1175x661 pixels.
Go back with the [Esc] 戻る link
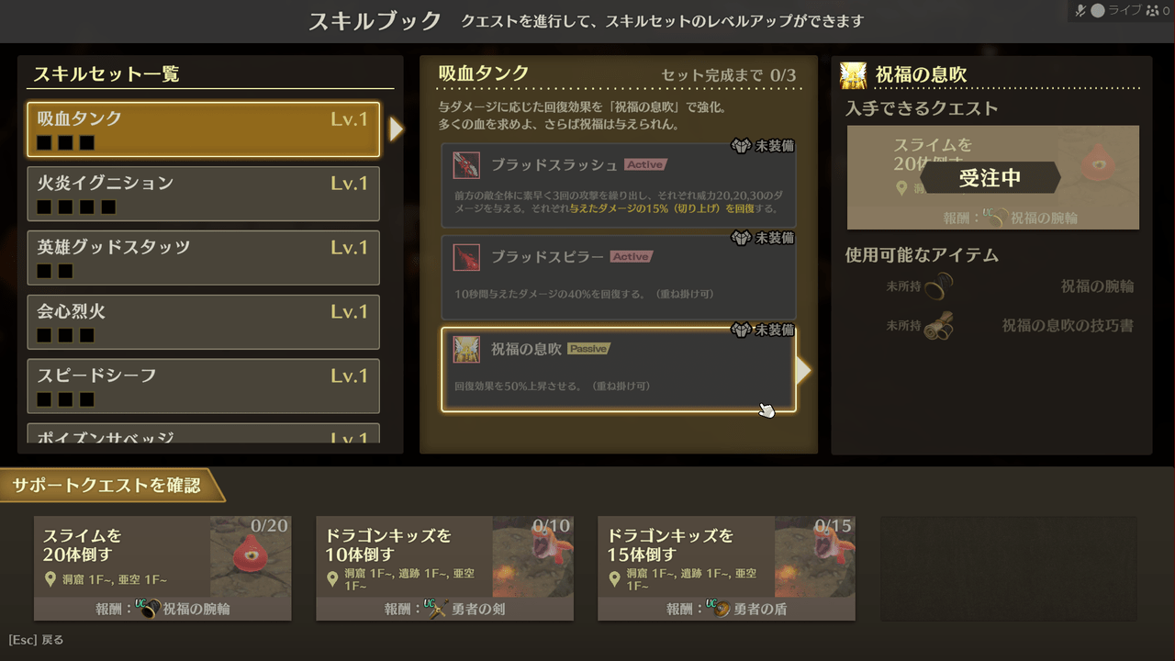coord(36,640)
